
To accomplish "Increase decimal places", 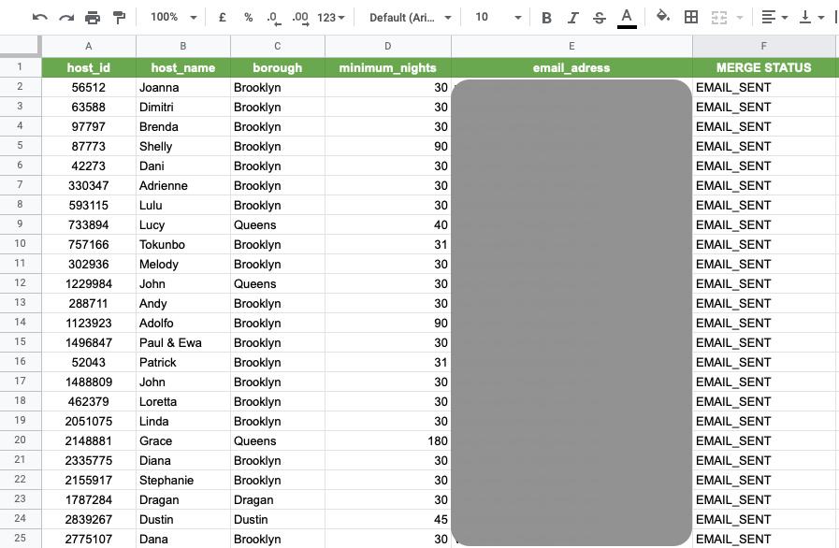I will [299, 16].
